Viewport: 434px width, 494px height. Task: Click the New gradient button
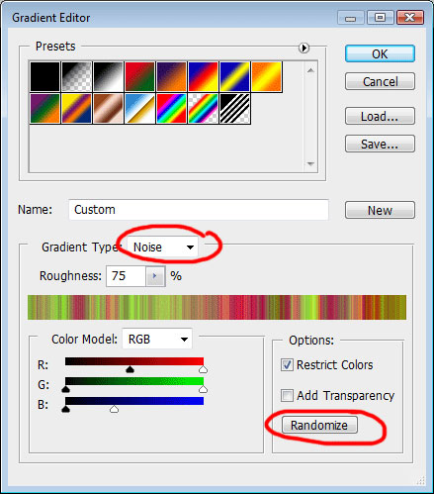[380, 210]
